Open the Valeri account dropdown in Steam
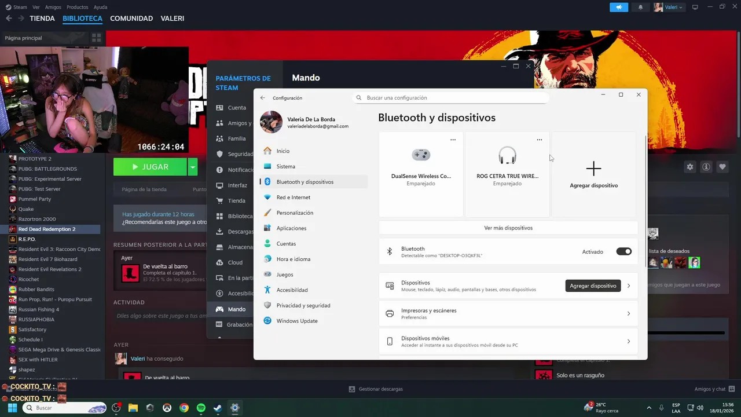Viewport: 741px width, 417px height. [x=669, y=7]
